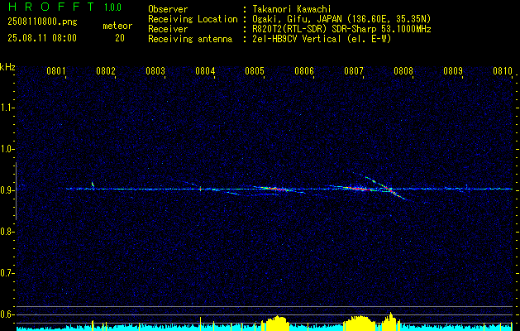Click the timestamp 25.08.11 08:00

click(42, 38)
